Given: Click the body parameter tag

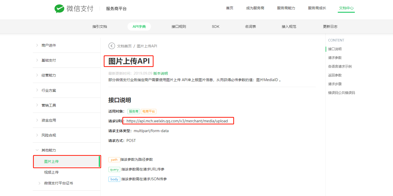Looking at the screenshot, I should click(x=114, y=179).
